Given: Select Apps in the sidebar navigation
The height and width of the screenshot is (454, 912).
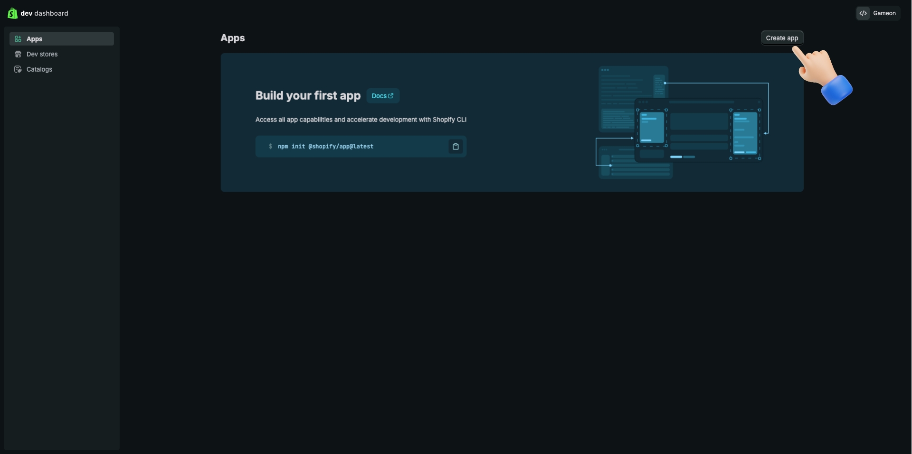Looking at the screenshot, I should (x=34, y=39).
